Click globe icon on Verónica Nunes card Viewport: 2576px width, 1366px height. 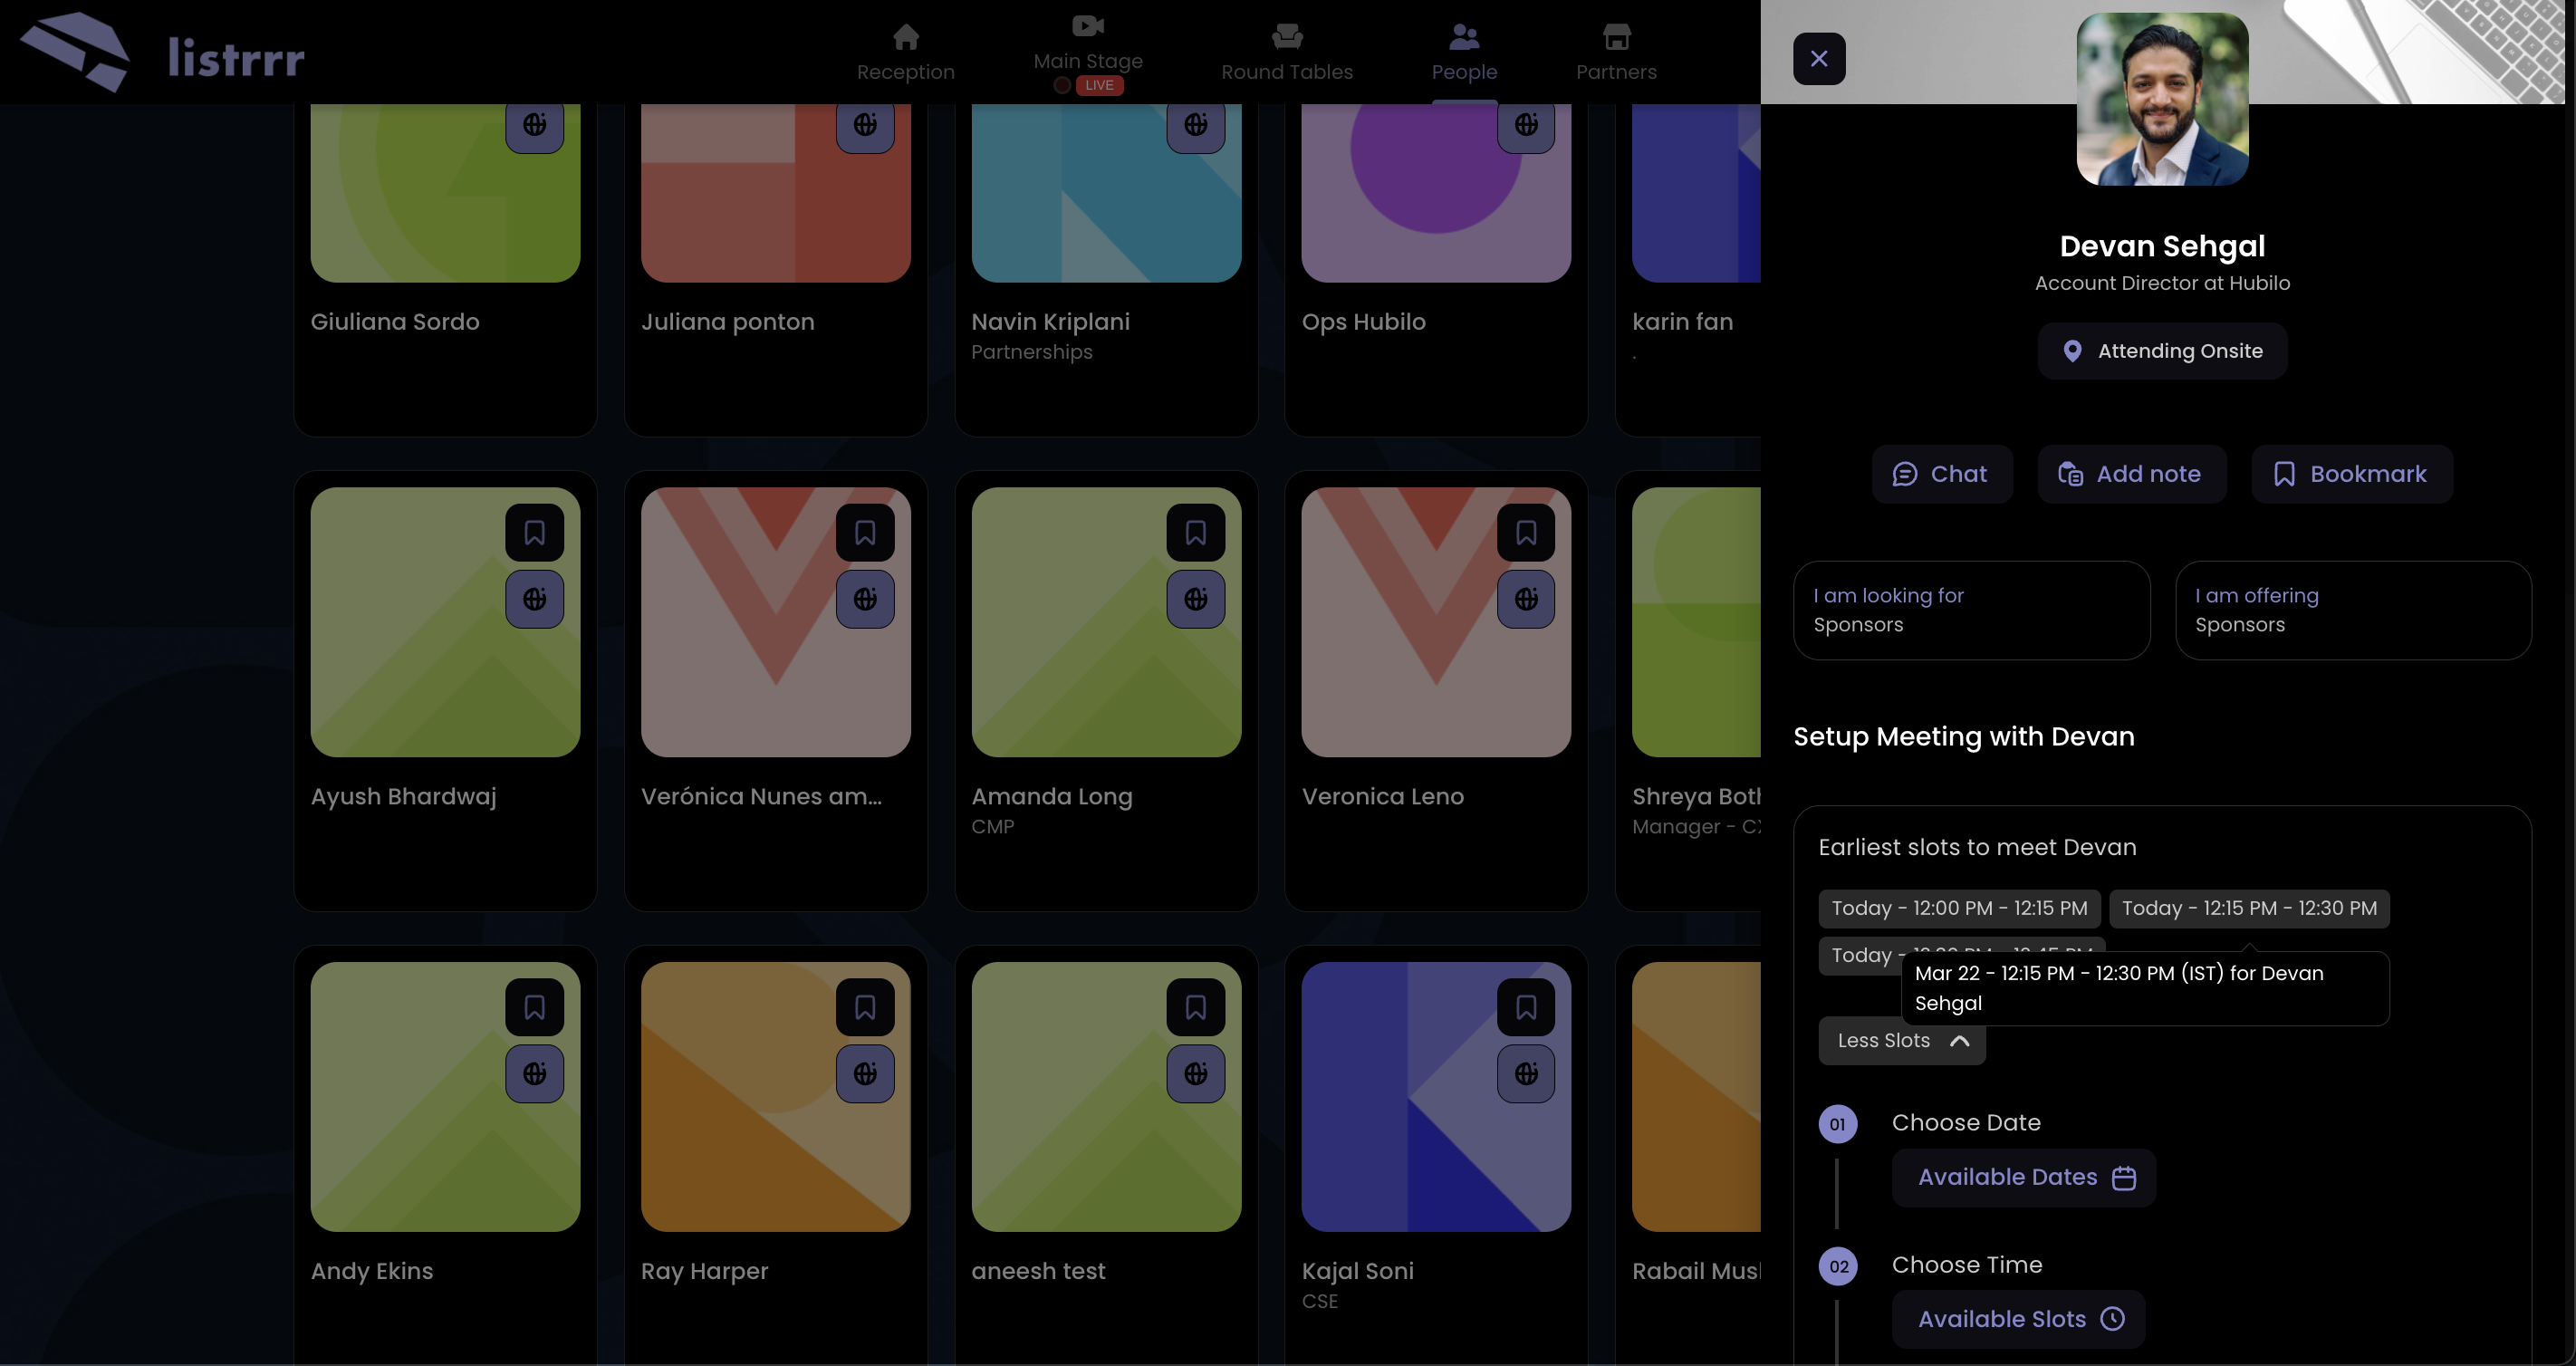tap(865, 599)
